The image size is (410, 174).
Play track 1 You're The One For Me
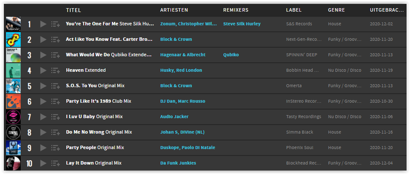point(43,24)
